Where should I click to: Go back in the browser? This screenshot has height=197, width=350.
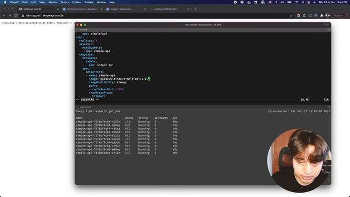(4, 15)
